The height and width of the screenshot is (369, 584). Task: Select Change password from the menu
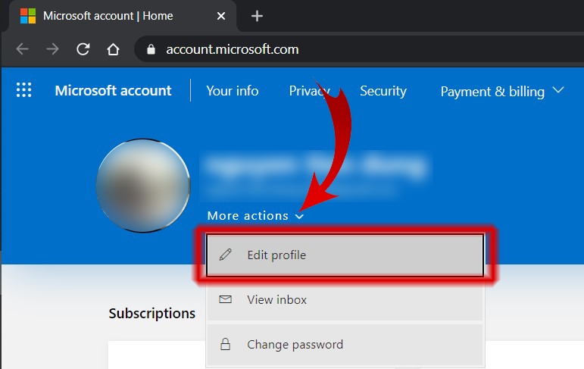345,345
